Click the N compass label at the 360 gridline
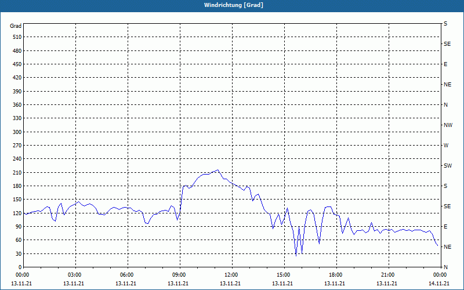464x290 pixels. click(x=445, y=105)
